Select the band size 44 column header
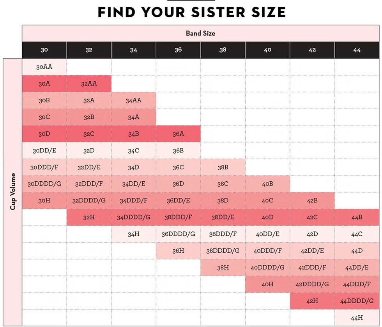This screenshot has height=327, width=382. click(x=357, y=50)
